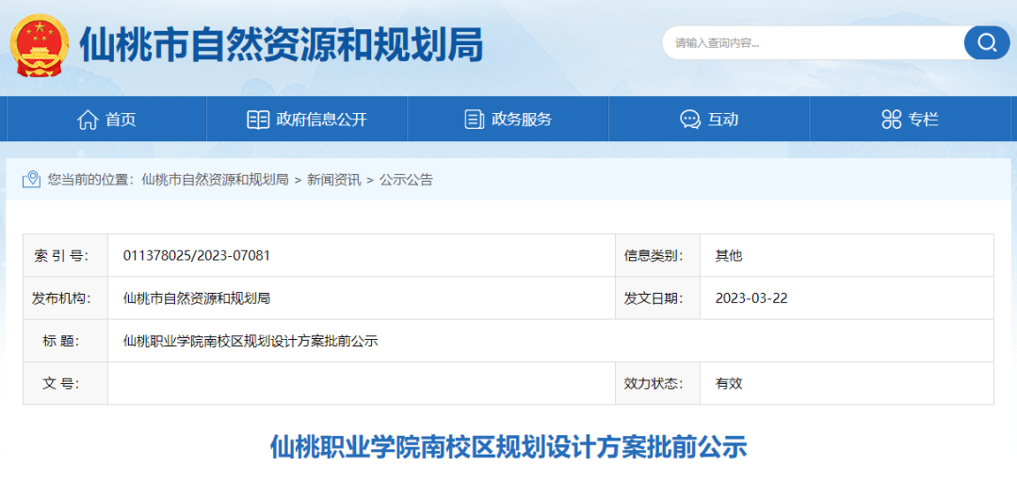
Task: Click the site title 仙桃市自然资源和规划局 header
Action: (281, 45)
